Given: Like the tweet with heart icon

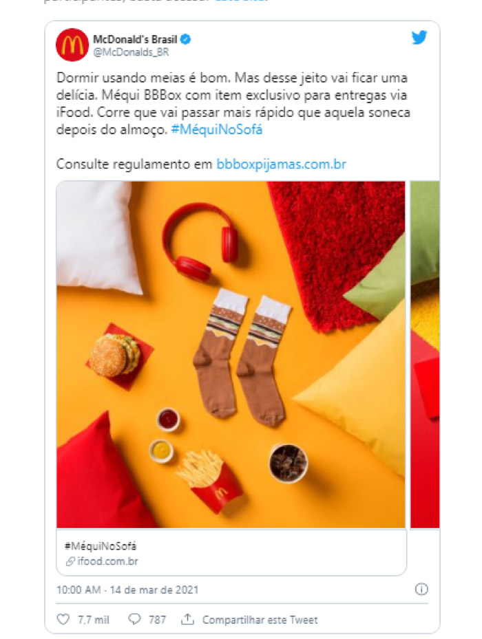Looking at the screenshot, I should [63, 620].
